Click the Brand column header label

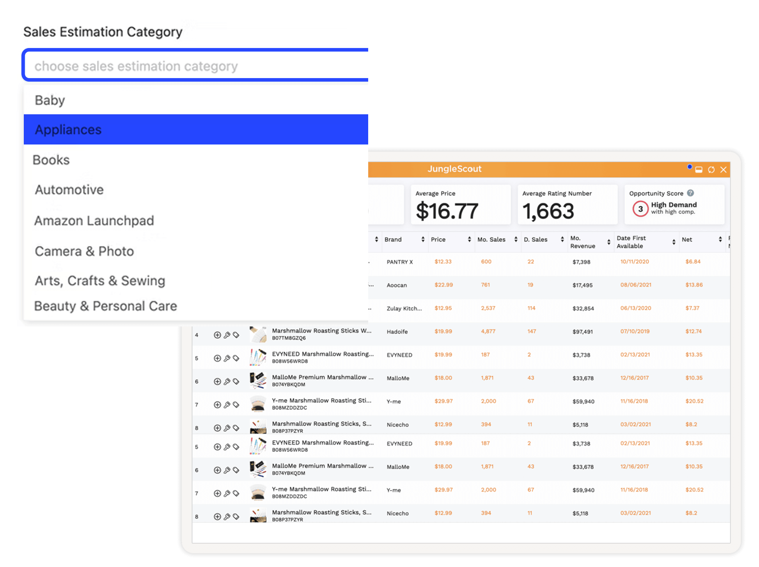pyautogui.click(x=393, y=239)
